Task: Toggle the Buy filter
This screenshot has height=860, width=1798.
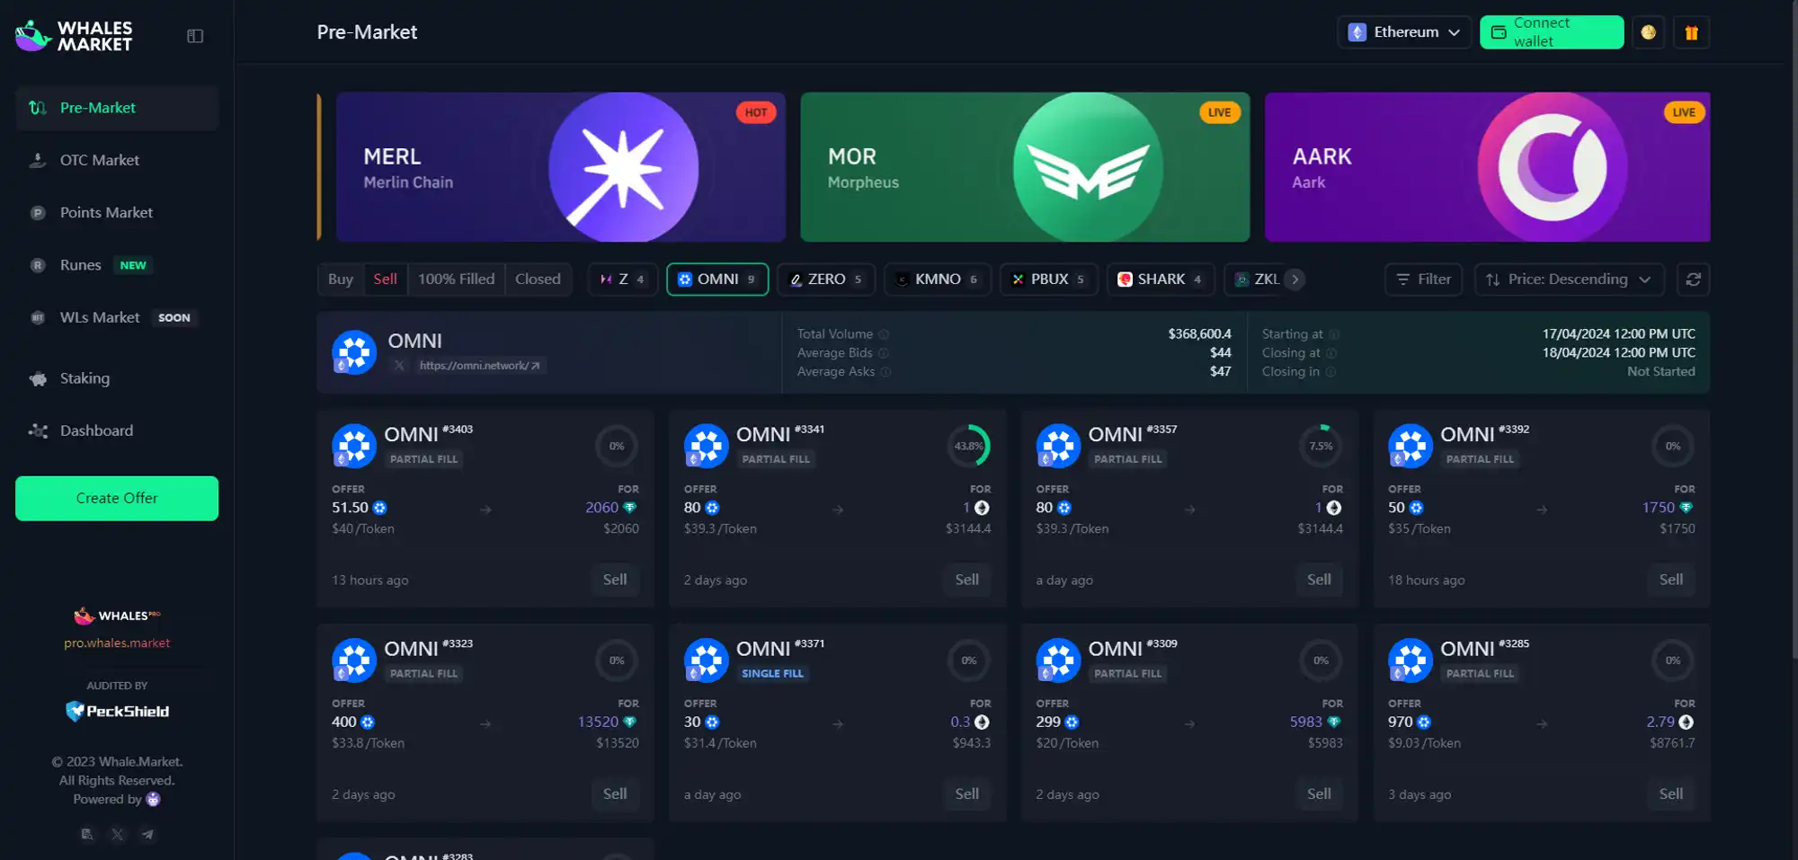Action: 340,279
